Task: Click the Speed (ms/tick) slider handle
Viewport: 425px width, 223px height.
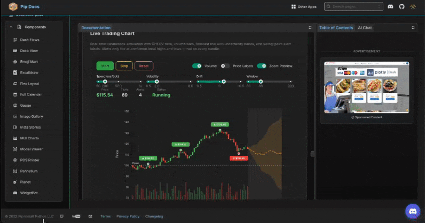Action: pos(105,81)
